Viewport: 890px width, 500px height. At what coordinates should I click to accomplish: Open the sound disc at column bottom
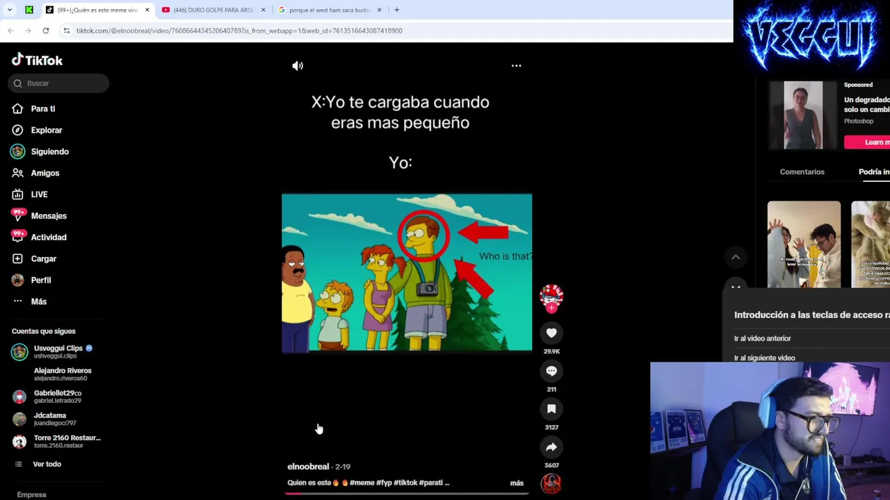tap(551, 483)
